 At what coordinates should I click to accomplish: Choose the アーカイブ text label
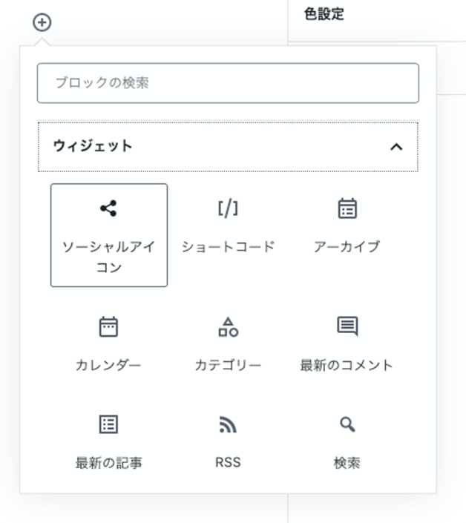pyautogui.click(x=347, y=247)
